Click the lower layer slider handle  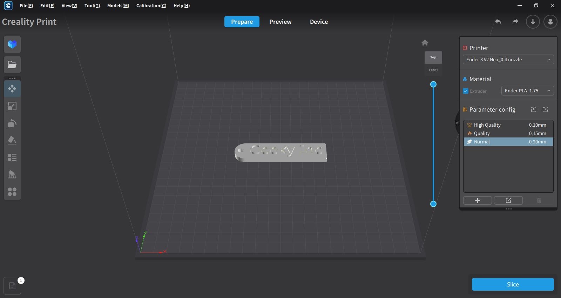(x=433, y=204)
